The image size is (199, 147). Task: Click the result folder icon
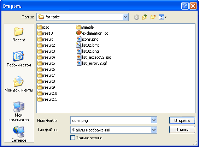click(x=40, y=39)
